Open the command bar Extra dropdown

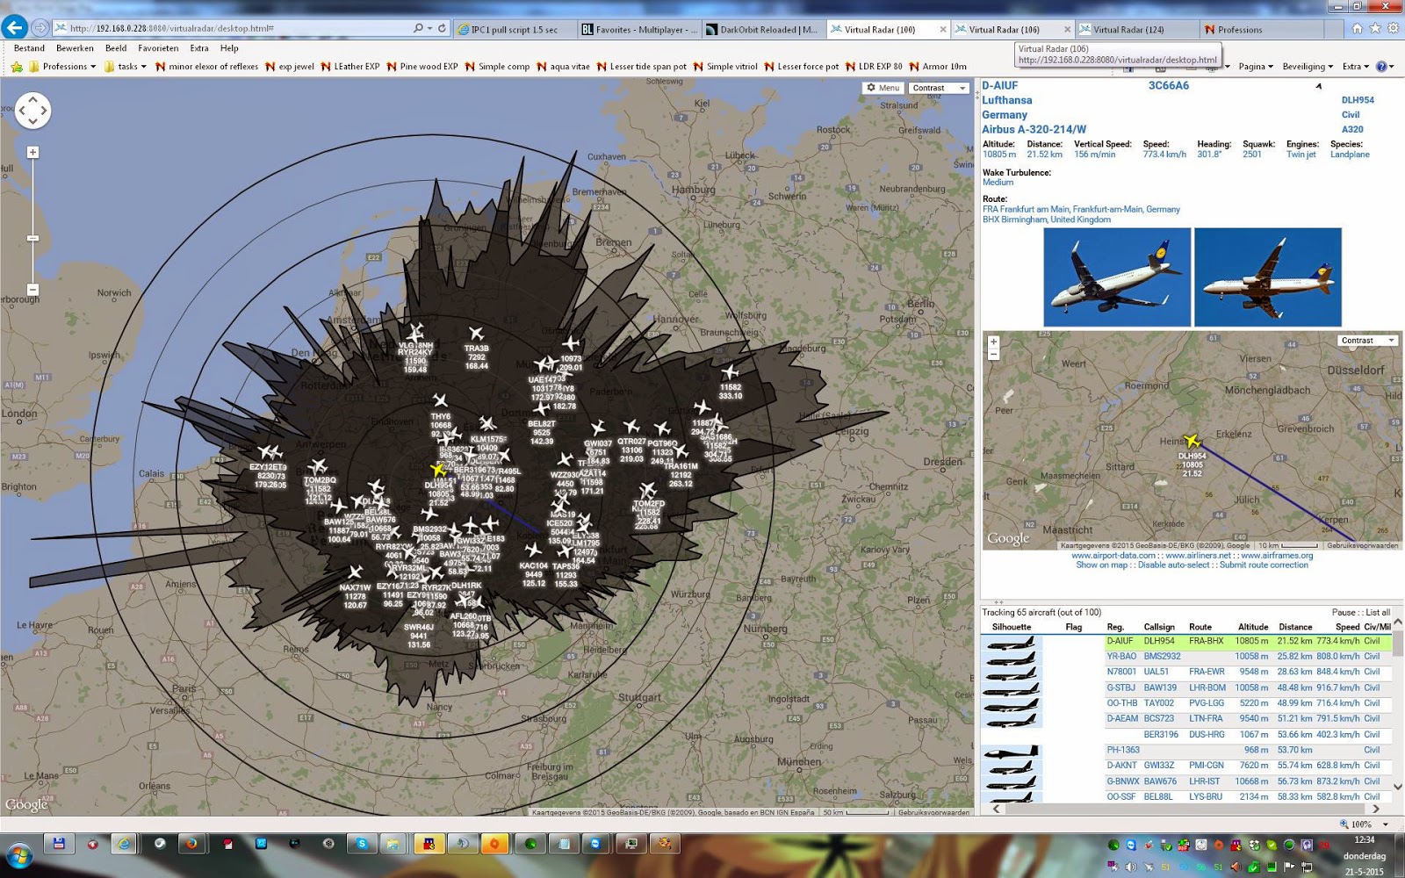(1356, 67)
